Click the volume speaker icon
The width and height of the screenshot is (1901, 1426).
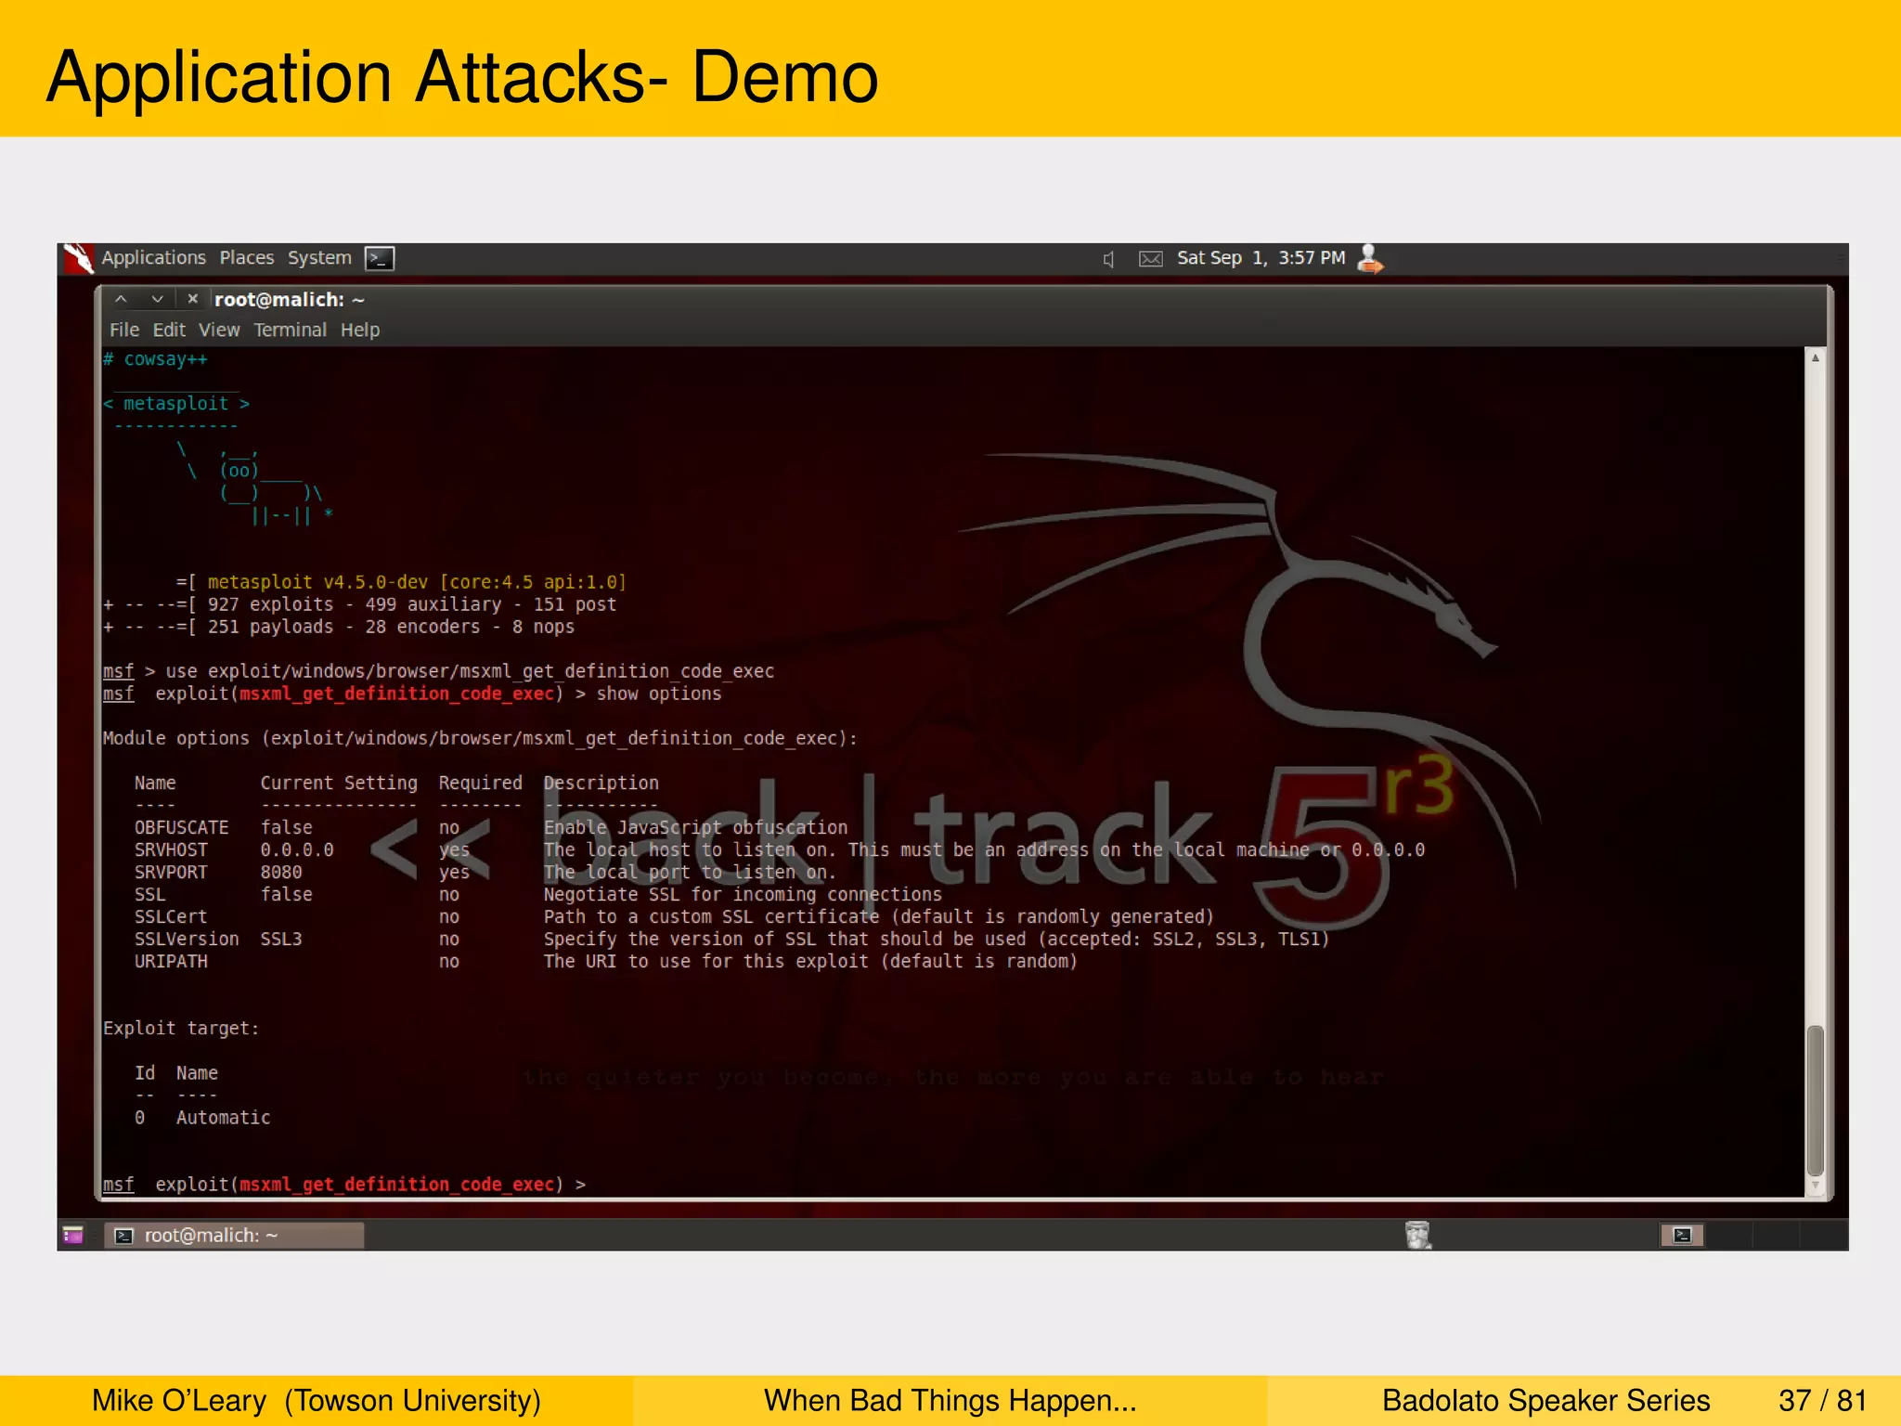point(1108,259)
